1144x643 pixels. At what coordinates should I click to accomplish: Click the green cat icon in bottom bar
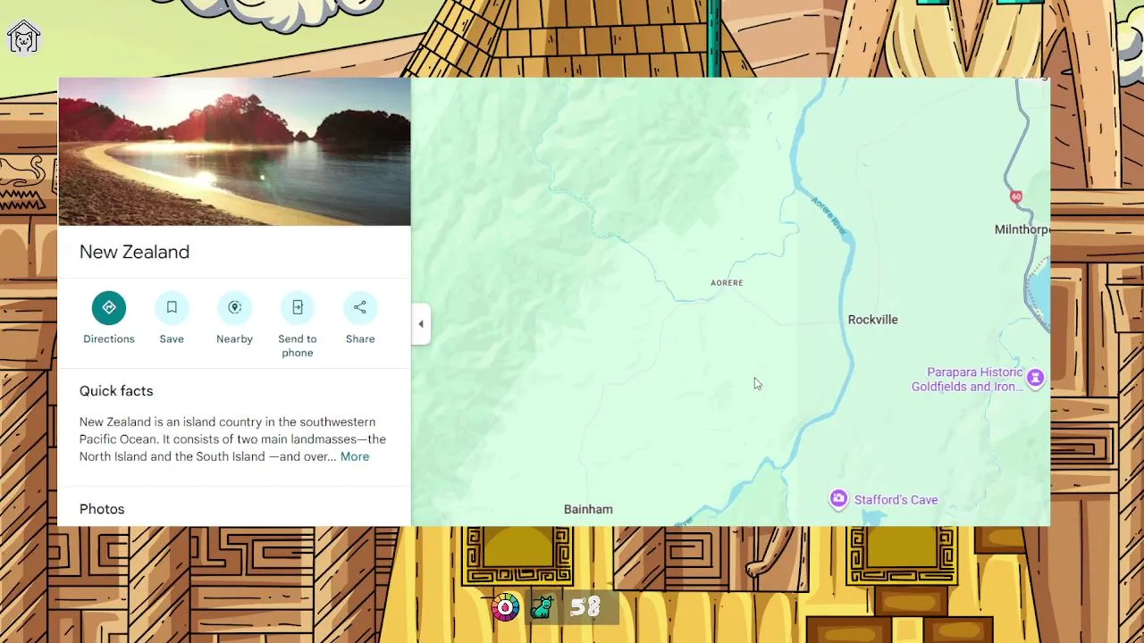tap(542, 607)
